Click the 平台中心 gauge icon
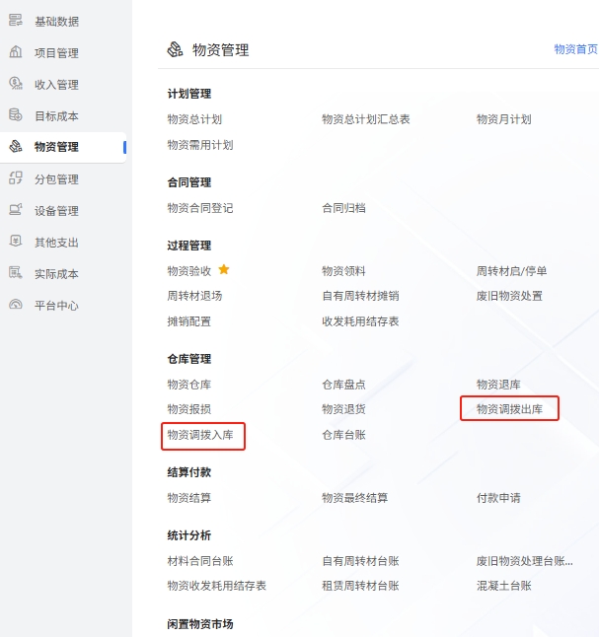599x637 pixels. 16,305
